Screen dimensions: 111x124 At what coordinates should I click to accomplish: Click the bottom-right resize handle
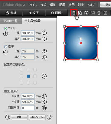click(97, 60)
